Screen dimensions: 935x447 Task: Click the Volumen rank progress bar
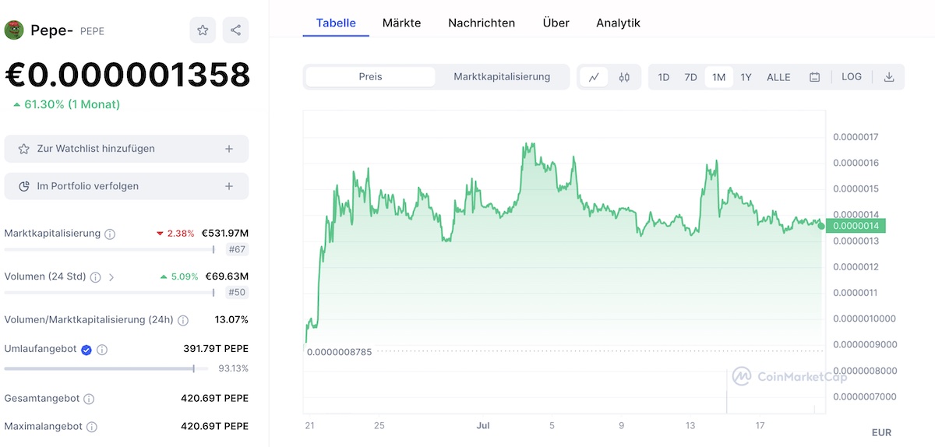110,292
